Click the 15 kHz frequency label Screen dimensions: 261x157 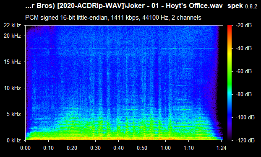[x=13, y=62]
